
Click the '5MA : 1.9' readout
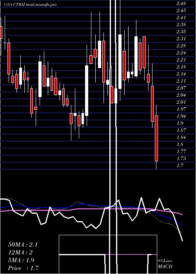[x=21, y=260]
